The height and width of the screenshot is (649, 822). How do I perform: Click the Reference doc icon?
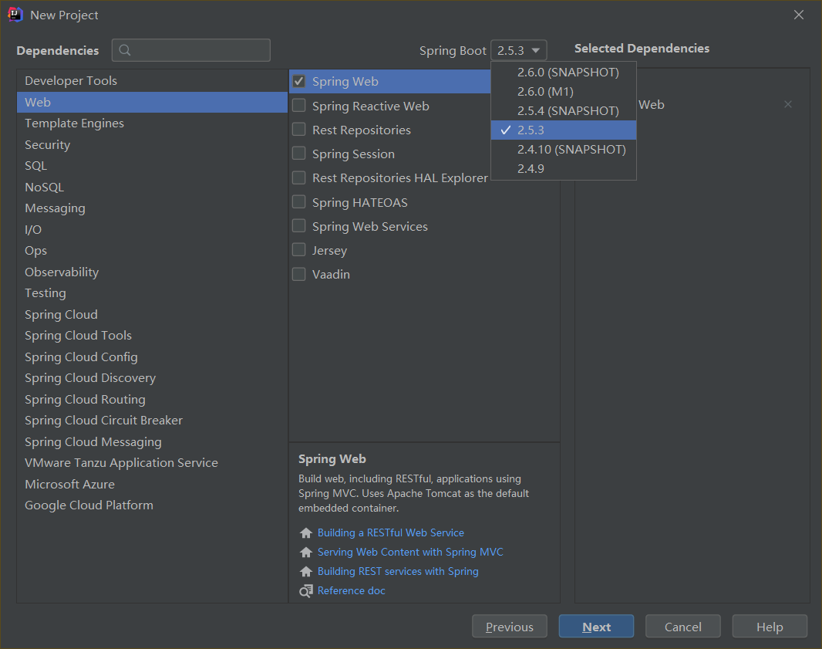tap(306, 591)
